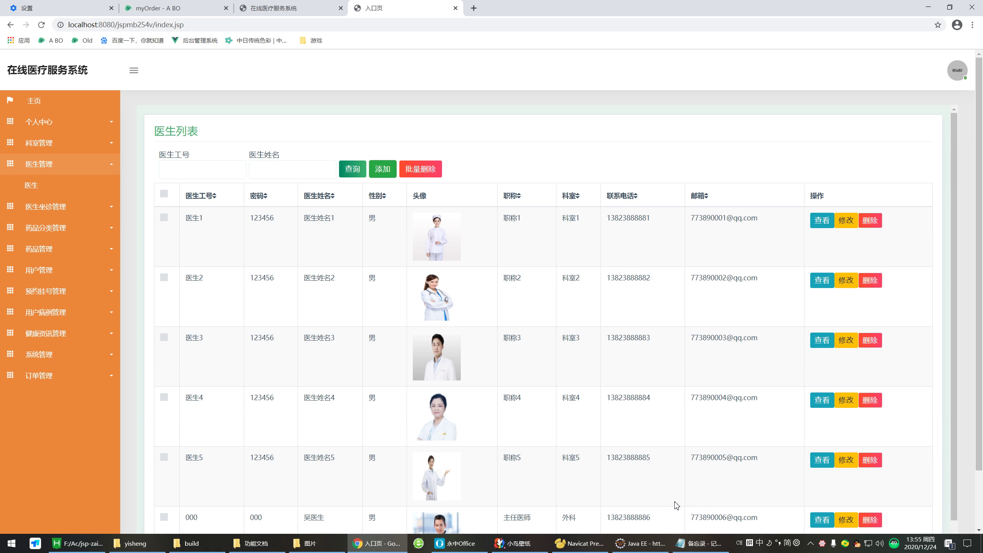Expand the 健康资讯管理 sidebar menu
983x553 pixels.
[x=60, y=333]
